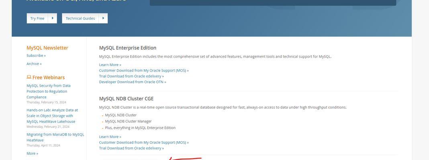Open the Technical Guides button
The height and width of the screenshot is (160, 429).
(x=85, y=18)
